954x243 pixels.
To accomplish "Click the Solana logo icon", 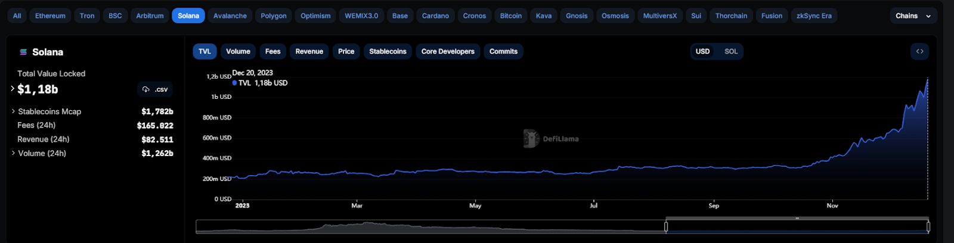I will pos(23,52).
